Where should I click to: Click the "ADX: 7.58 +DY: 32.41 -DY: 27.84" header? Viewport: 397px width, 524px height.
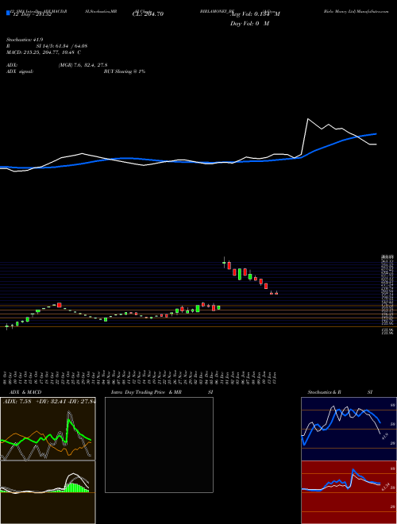coord(48,402)
